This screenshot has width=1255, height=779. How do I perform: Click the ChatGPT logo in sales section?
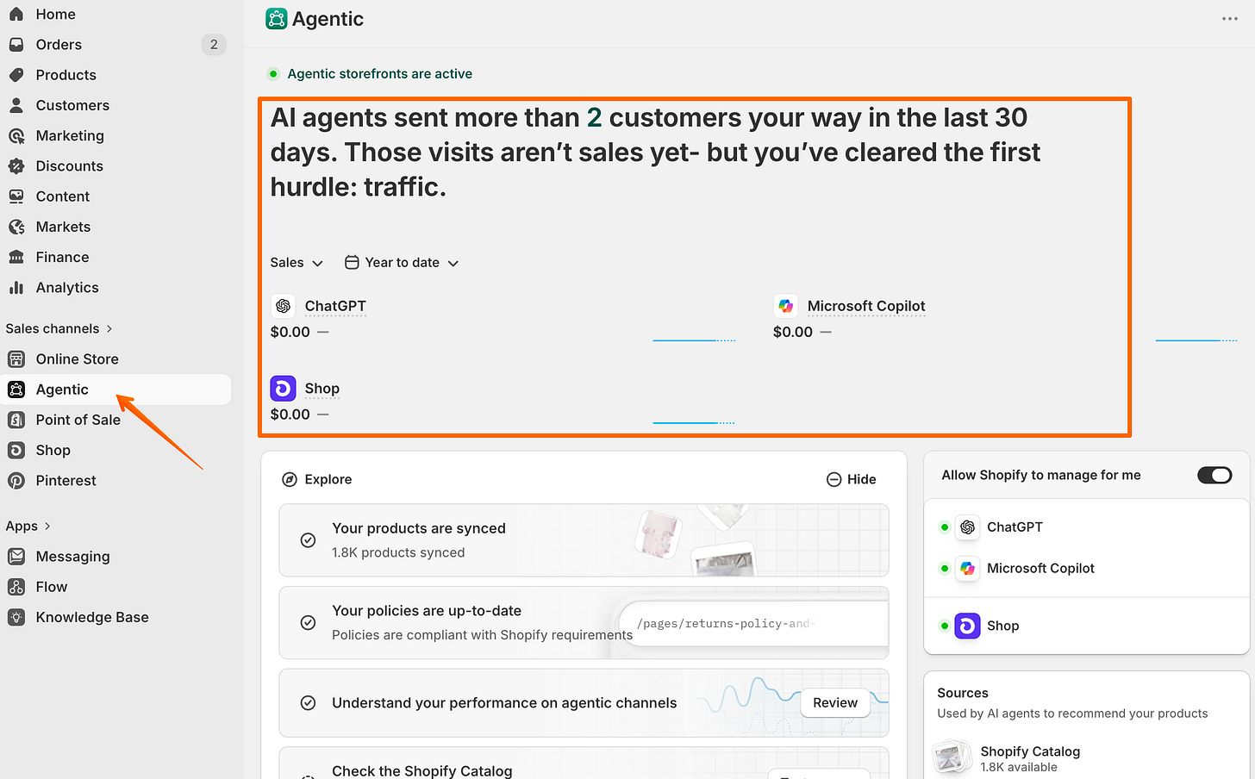pyautogui.click(x=283, y=306)
